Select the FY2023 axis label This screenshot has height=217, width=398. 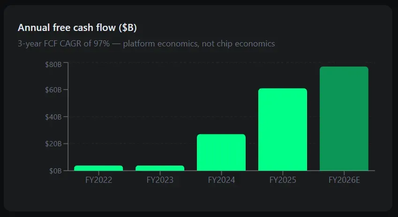(160, 180)
